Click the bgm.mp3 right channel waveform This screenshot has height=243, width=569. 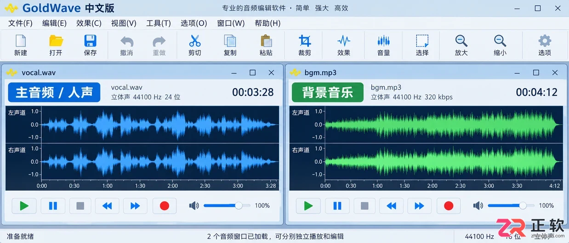coord(444,162)
